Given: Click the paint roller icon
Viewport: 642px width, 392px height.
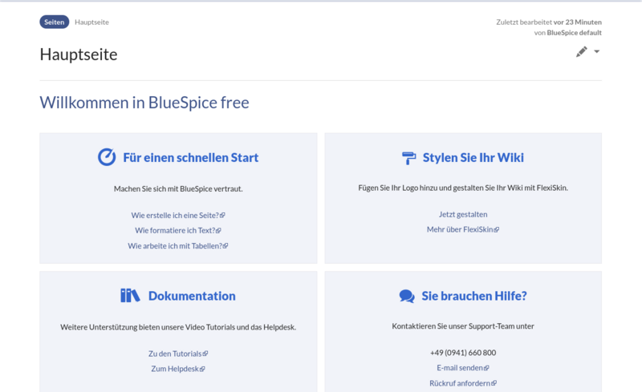Looking at the screenshot, I should point(408,157).
